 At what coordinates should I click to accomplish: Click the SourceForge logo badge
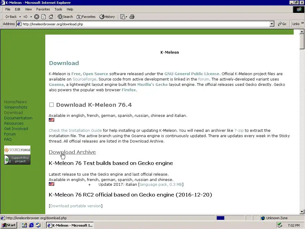click(x=17, y=150)
